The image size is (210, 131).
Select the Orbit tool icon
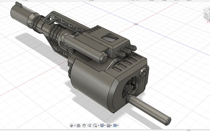[x=72, y=125]
